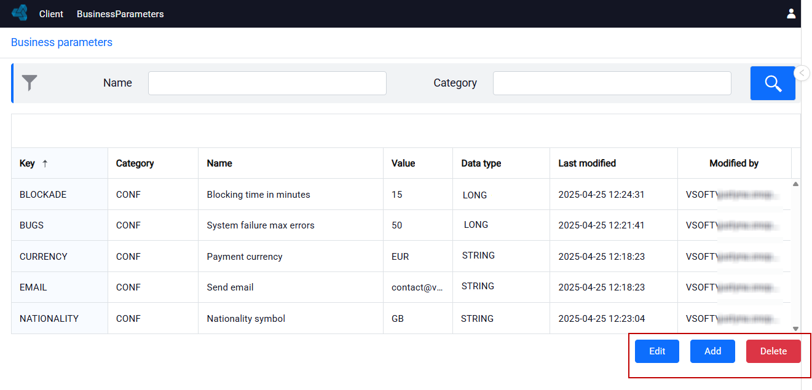
Task: Click the Edit button
Action: 657,351
